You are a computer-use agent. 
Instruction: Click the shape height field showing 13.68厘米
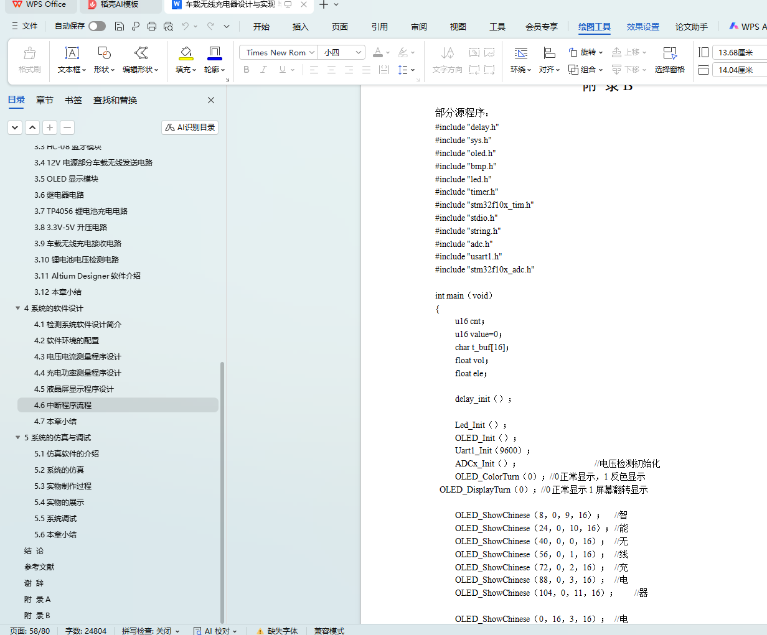point(738,53)
